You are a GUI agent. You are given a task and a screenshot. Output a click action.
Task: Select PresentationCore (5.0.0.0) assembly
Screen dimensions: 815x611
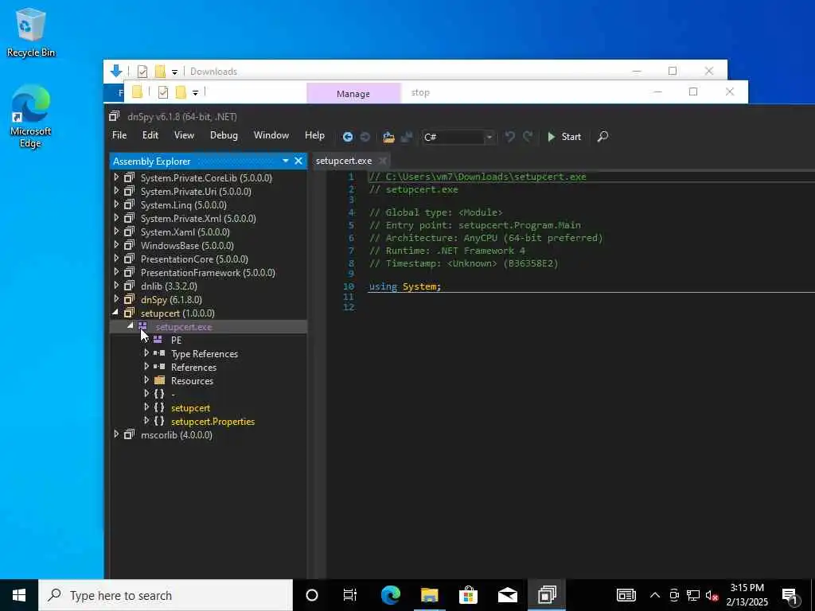(194, 259)
